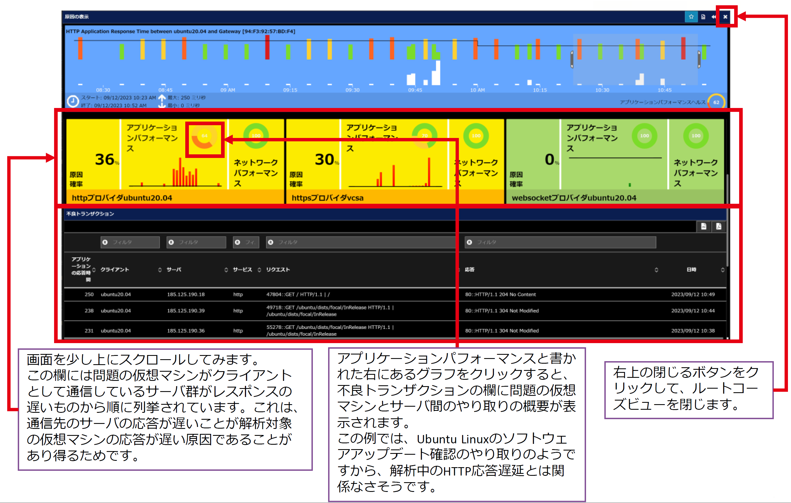Sort by サービス column arrows
This screenshot has height=503, width=791.
259,270
